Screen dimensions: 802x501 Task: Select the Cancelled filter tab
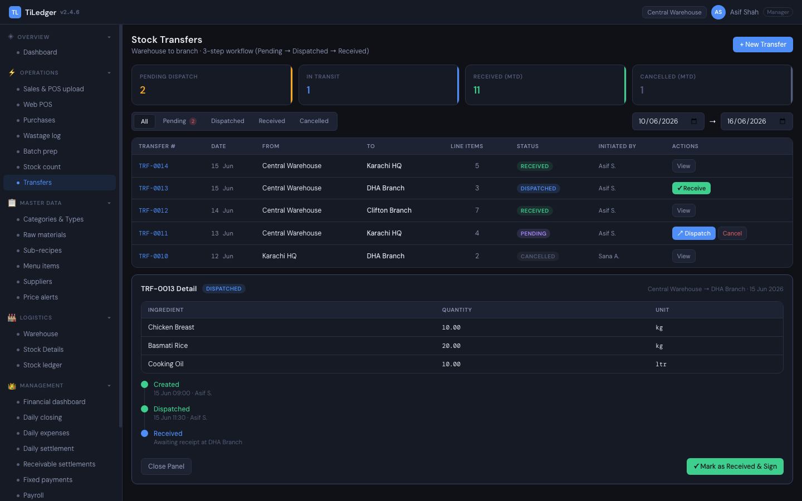(x=314, y=121)
